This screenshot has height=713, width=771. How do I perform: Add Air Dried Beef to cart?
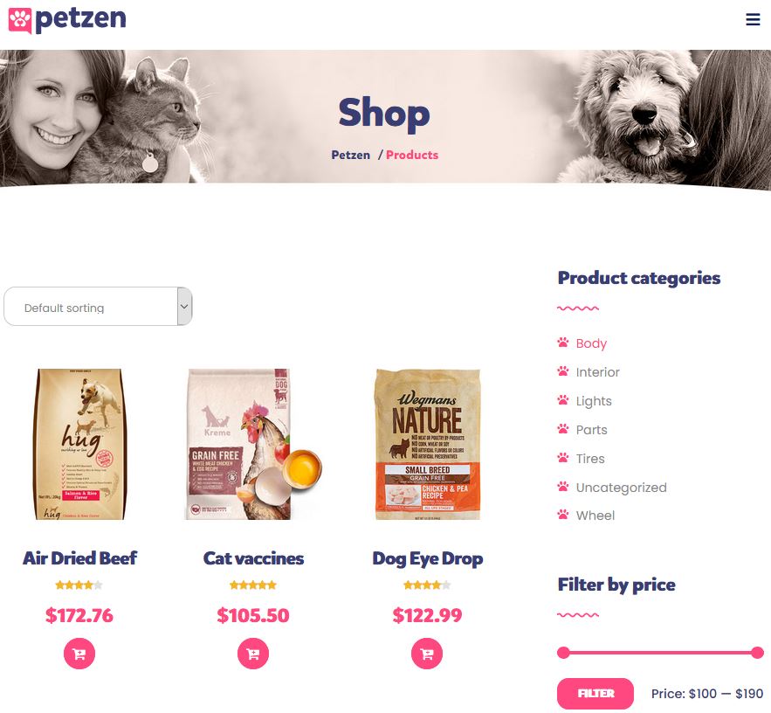(x=79, y=654)
